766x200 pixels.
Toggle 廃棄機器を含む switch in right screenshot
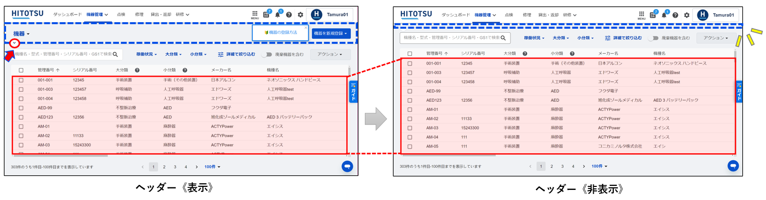tap(654, 38)
